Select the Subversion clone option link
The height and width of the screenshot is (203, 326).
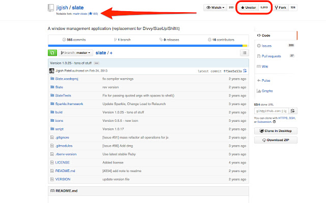coord(264,122)
